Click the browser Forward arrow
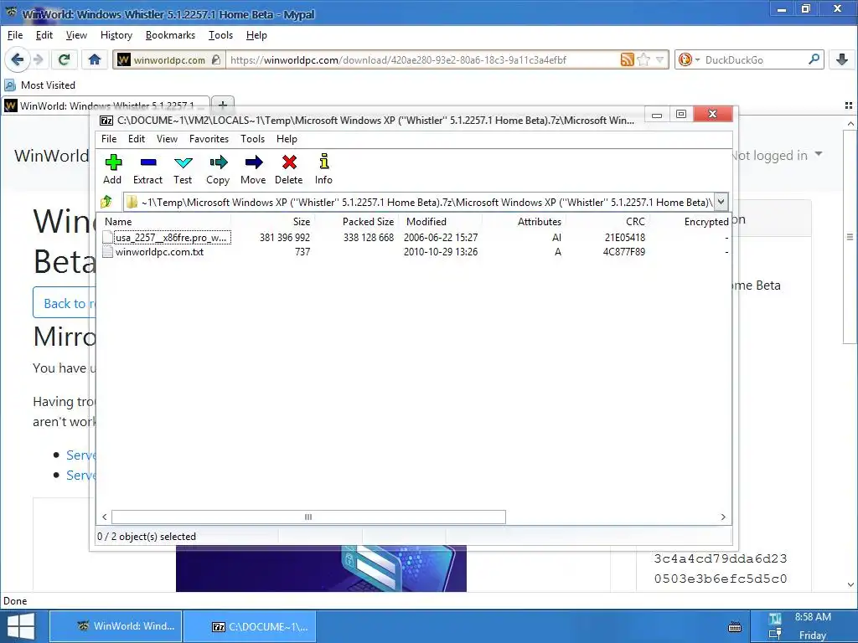 (x=38, y=59)
